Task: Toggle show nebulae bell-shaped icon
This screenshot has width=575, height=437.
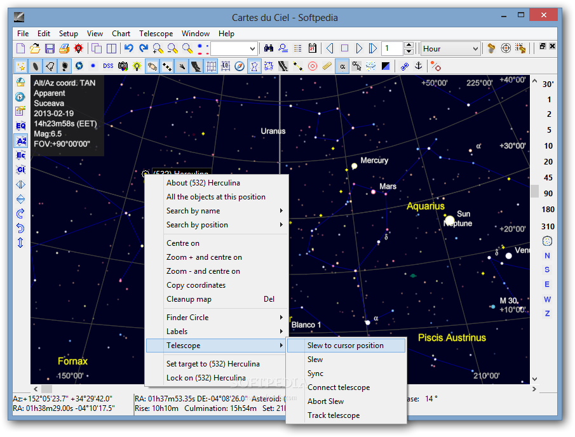Action: [x=50, y=66]
